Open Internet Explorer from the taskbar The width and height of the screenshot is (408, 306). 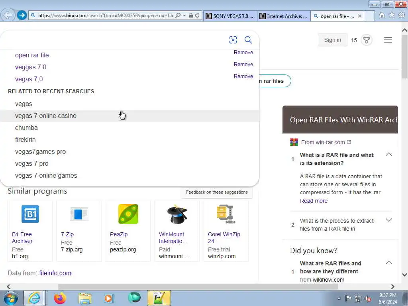34,298
